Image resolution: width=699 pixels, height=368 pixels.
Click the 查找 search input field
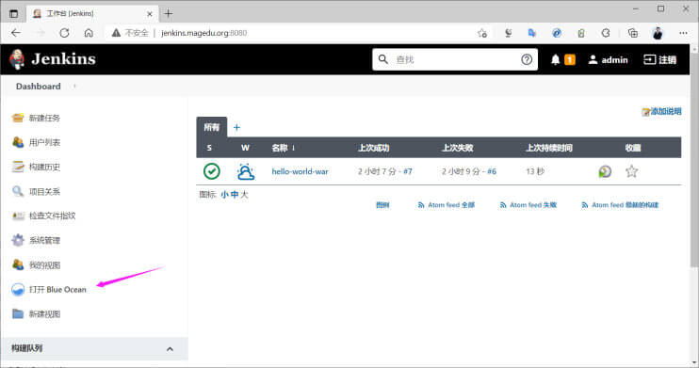(x=455, y=59)
